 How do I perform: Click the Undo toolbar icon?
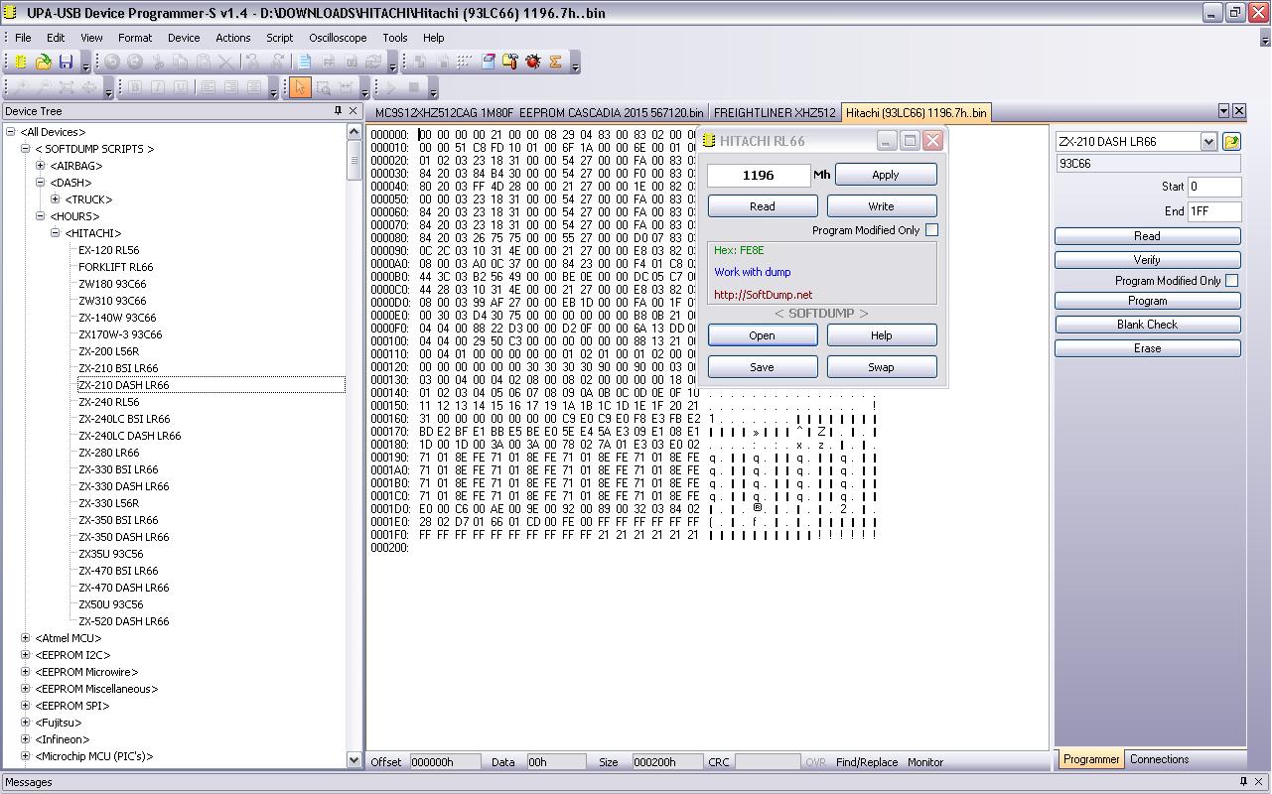click(x=112, y=62)
